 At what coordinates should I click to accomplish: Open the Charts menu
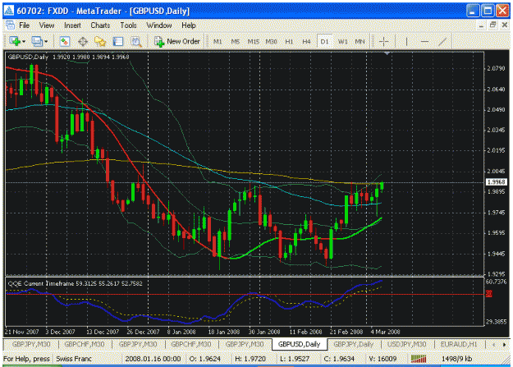(100, 25)
